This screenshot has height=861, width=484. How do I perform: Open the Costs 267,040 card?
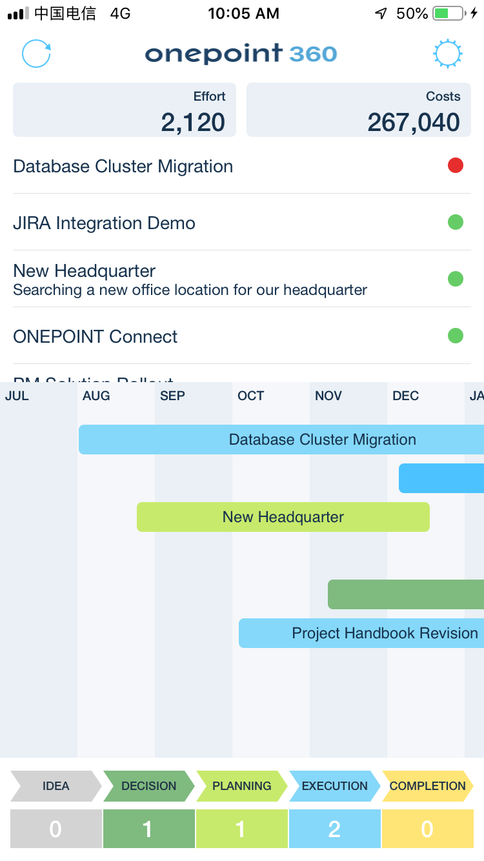359,110
